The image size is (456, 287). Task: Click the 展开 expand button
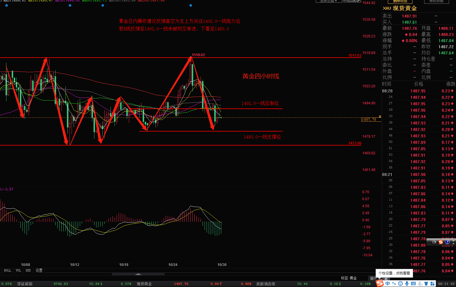coord(373,278)
